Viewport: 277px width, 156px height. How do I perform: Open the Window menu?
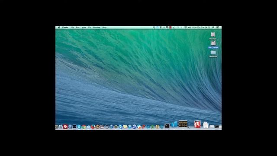(97, 27)
